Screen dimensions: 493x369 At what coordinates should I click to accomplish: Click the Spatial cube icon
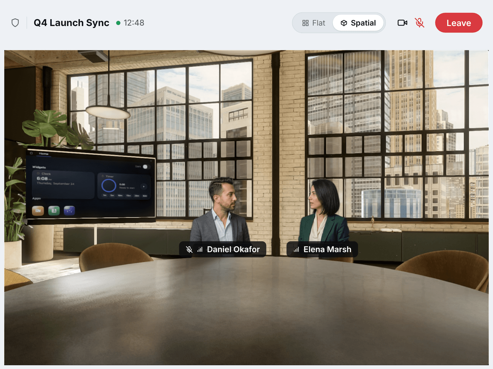(344, 23)
